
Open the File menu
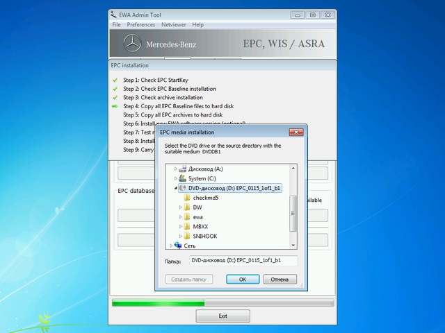(116, 25)
